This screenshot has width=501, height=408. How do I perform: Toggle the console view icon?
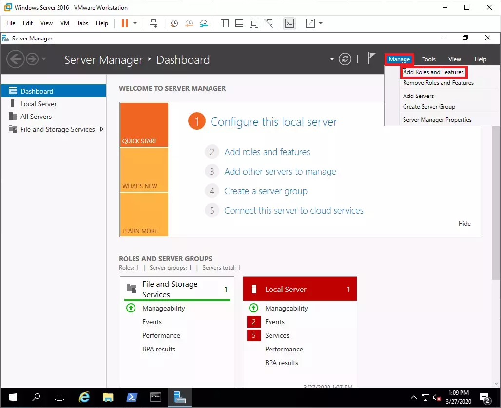tap(289, 23)
